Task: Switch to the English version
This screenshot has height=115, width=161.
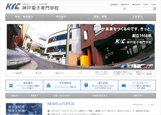Action: pyautogui.click(x=154, y=4)
